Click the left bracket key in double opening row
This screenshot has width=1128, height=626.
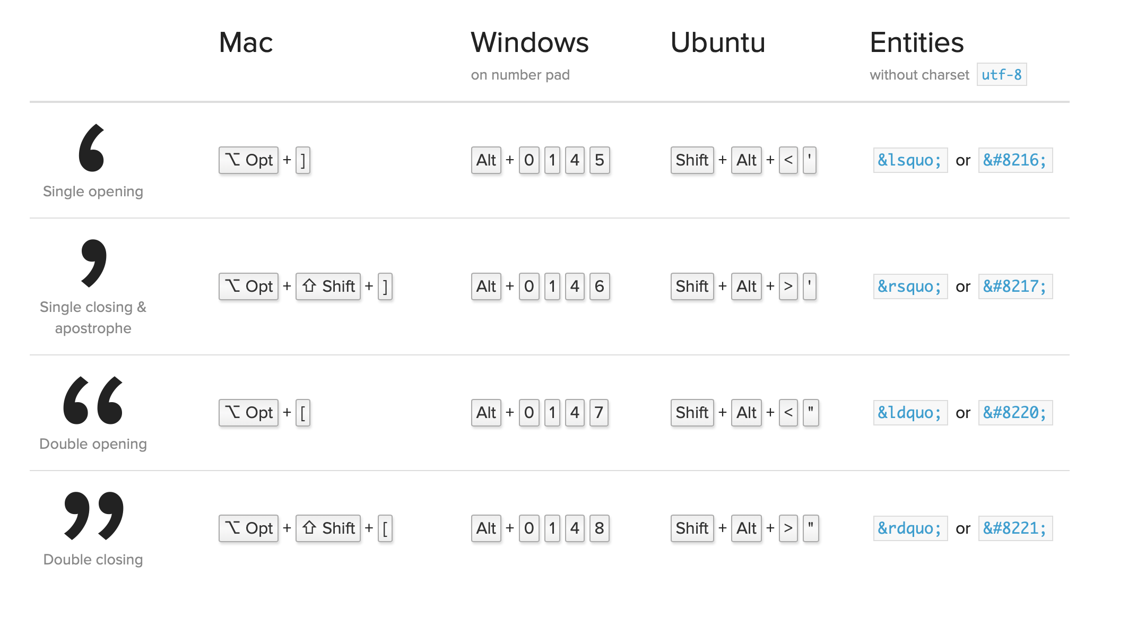(303, 413)
